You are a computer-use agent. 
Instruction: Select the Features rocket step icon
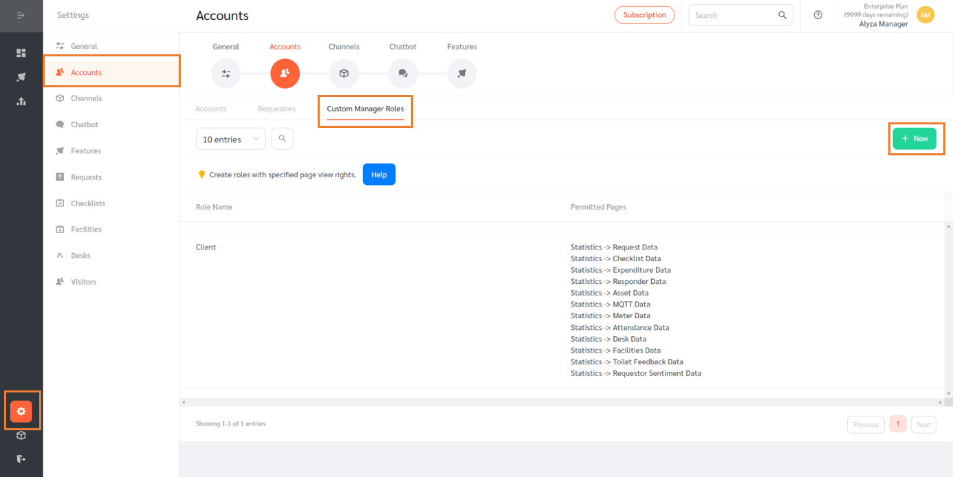click(x=461, y=74)
